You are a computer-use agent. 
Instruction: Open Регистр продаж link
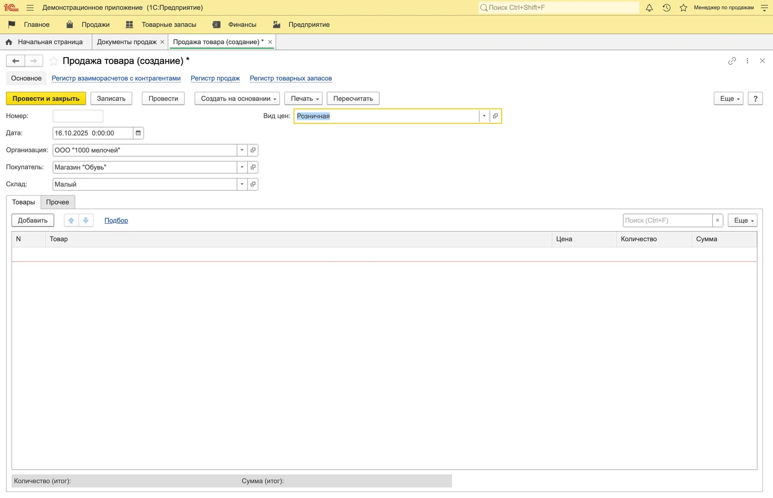215,78
